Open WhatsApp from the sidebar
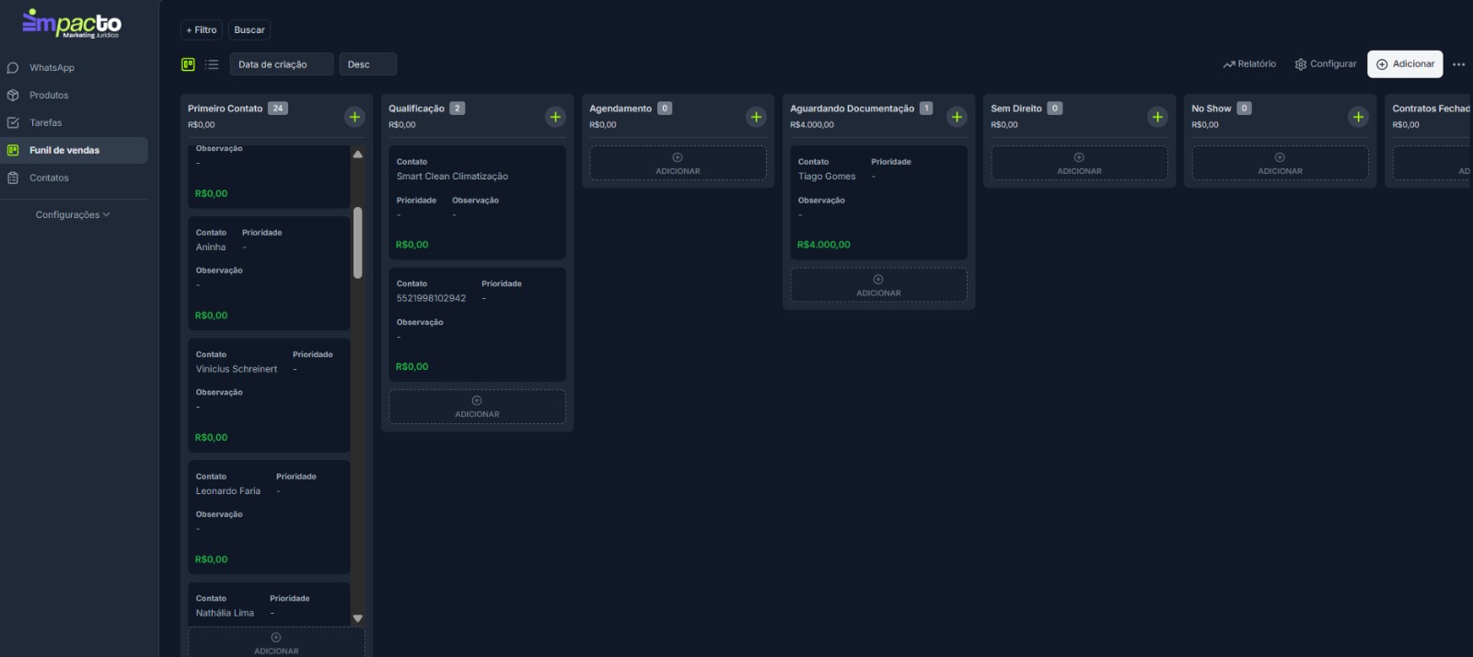The image size is (1473, 657). tap(52, 68)
